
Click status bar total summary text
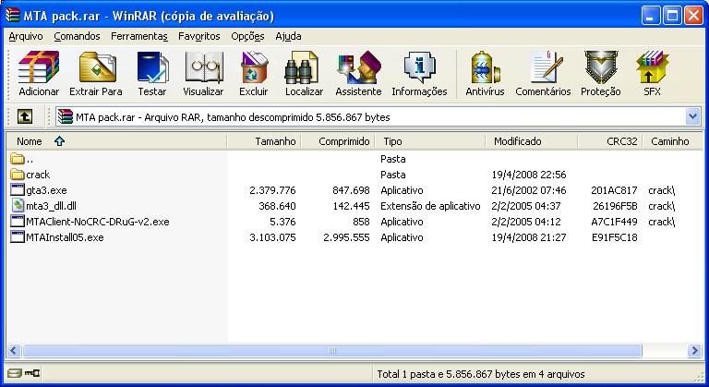pyautogui.click(x=481, y=374)
